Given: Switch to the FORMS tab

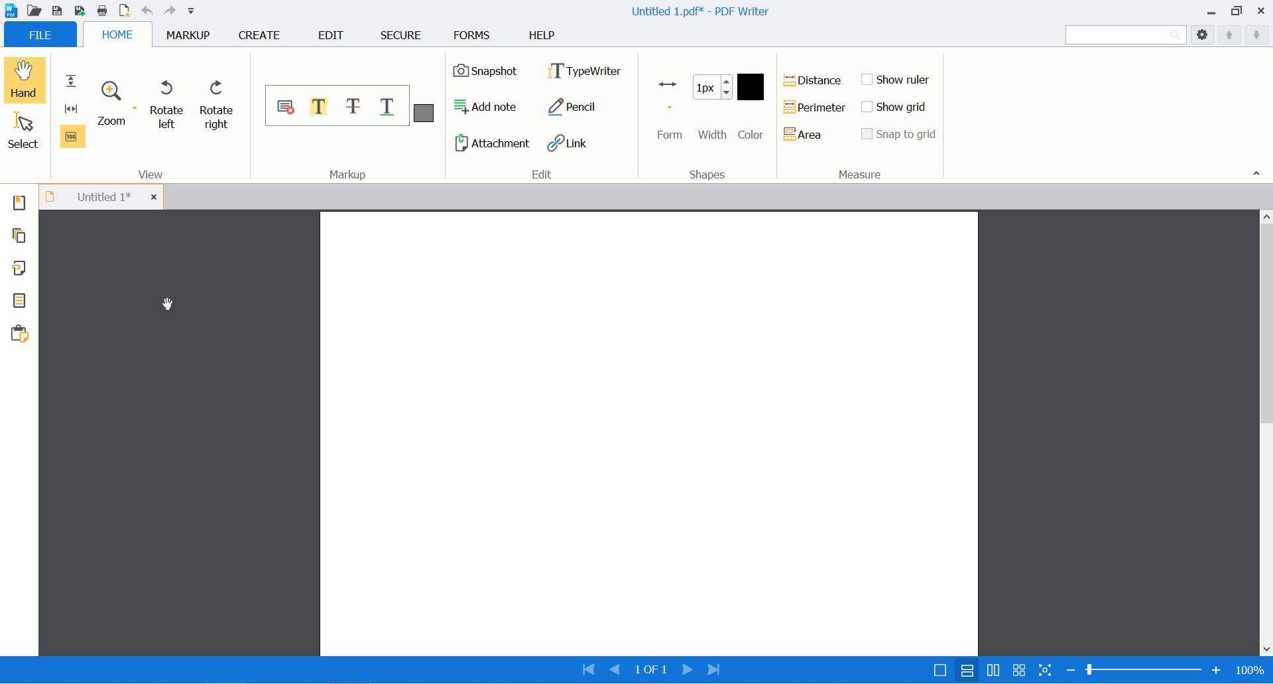Looking at the screenshot, I should [471, 35].
